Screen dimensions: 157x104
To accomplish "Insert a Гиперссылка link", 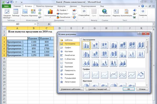I will pyautogui.click(x=105, y=13).
